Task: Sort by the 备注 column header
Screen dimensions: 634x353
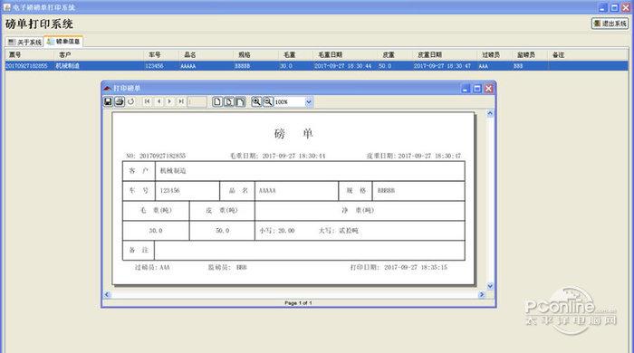Action: (588, 54)
